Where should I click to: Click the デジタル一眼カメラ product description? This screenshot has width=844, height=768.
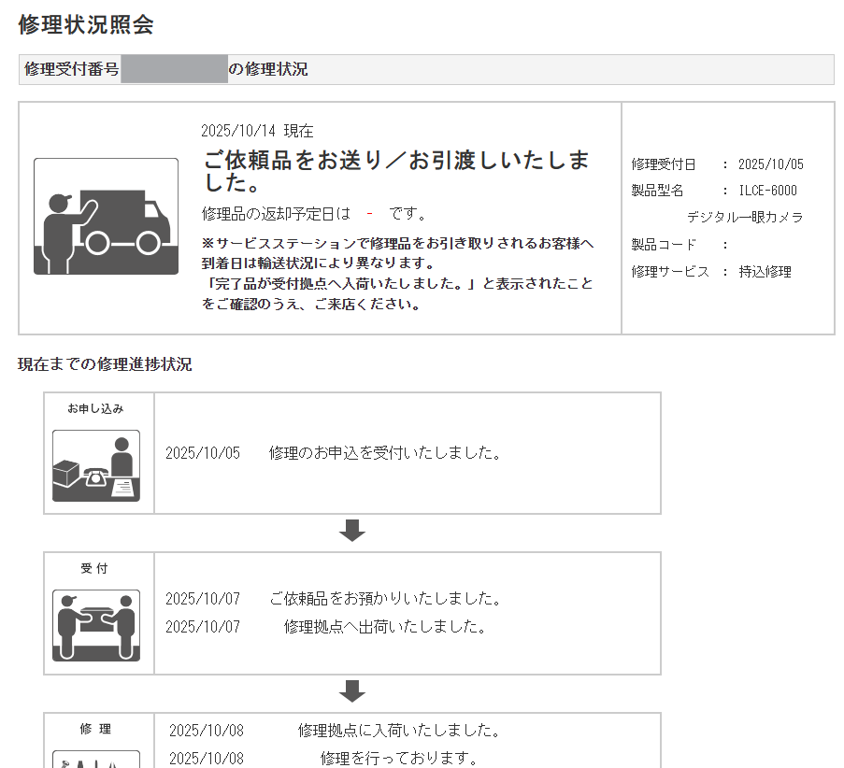744,217
